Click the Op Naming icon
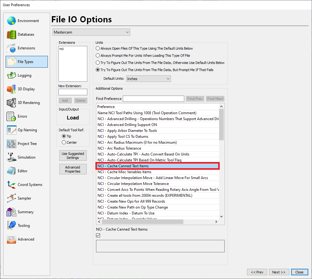 point(11,130)
